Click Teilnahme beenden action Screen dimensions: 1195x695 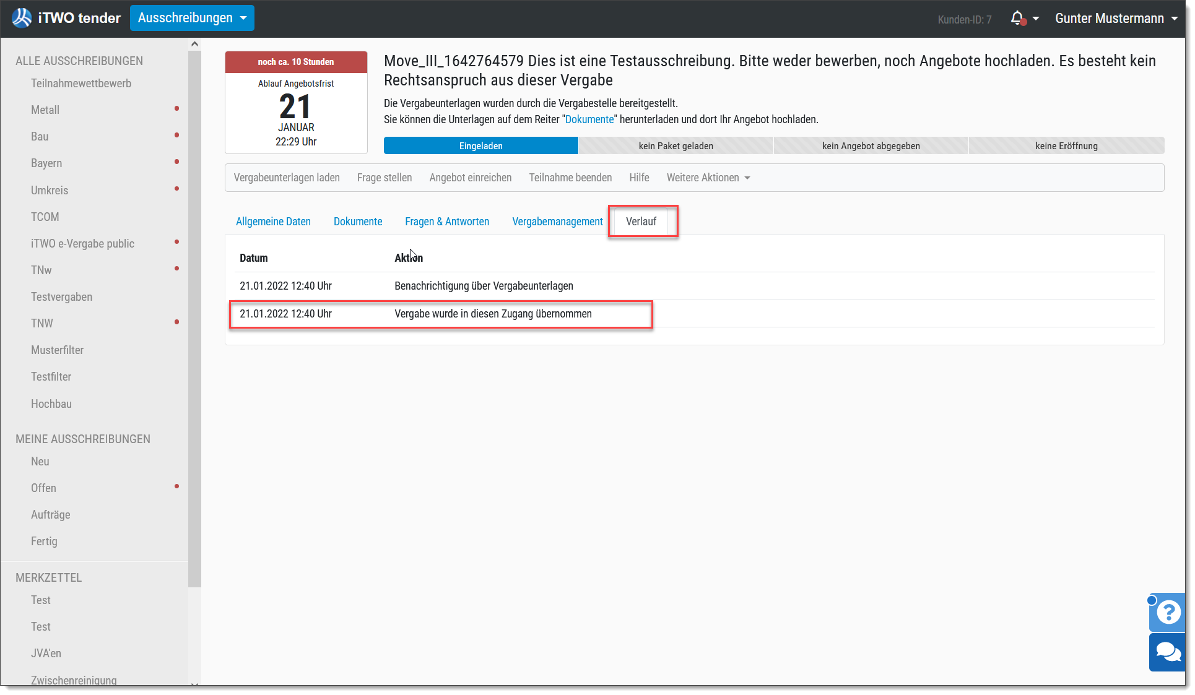(570, 178)
